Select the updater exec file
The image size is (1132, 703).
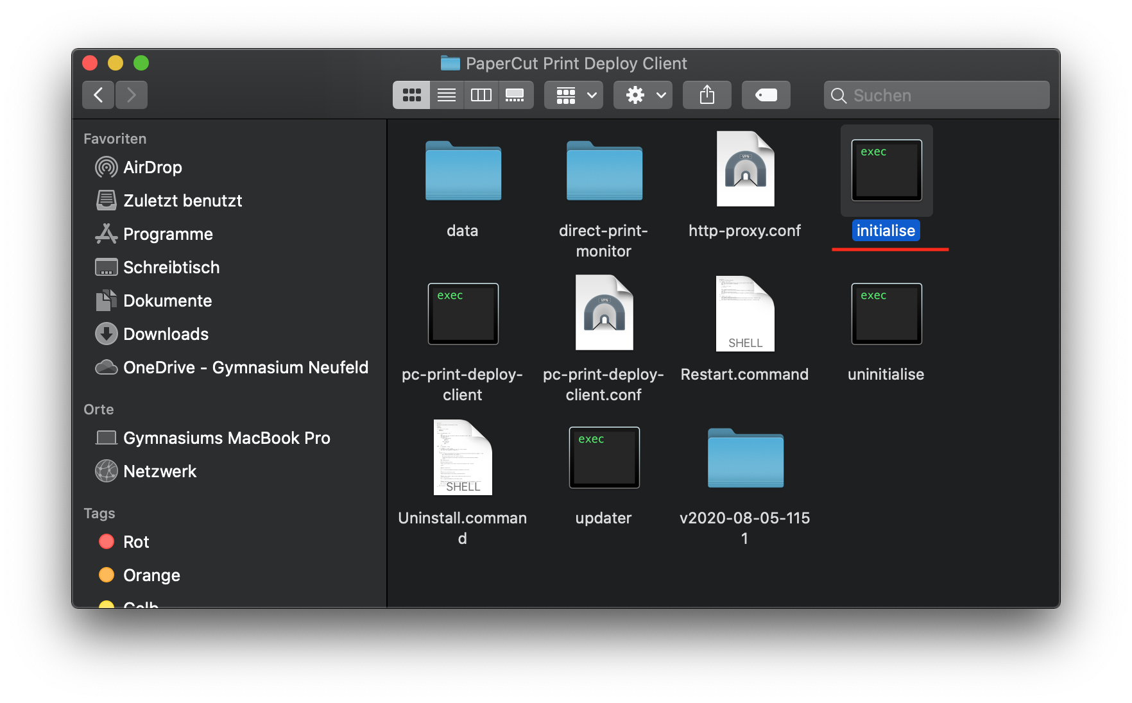coord(604,458)
